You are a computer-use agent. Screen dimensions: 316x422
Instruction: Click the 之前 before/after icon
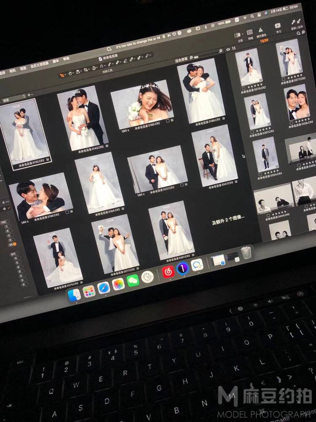tap(237, 35)
